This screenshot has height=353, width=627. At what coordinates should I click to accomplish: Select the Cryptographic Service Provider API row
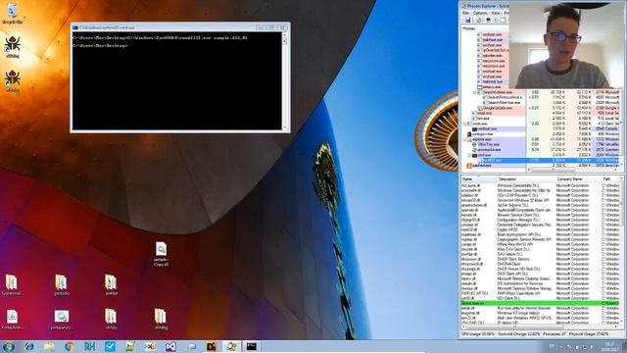point(540,239)
